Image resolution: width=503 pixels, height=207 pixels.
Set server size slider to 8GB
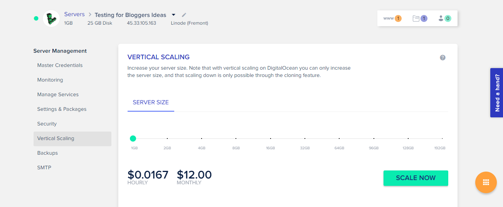click(236, 139)
